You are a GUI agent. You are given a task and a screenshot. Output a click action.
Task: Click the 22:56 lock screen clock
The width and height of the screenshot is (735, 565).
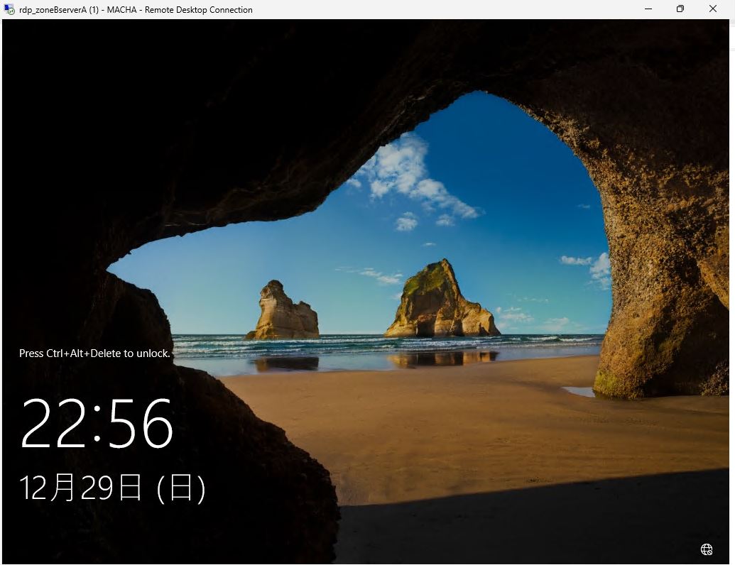click(x=97, y=423)
